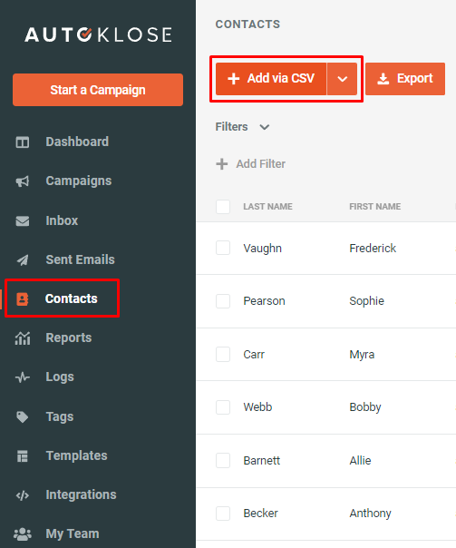The height and width of the screenshot is (548, 456).
Task: Check the box for Vaughn Frederick
Action: pyautogui.click(x=223, y=248)
